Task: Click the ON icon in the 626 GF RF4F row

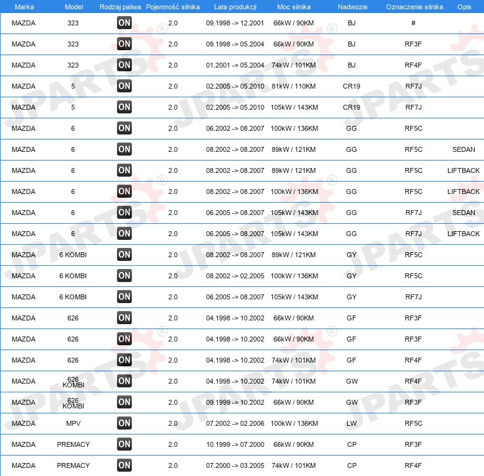Action: (124, 359)
